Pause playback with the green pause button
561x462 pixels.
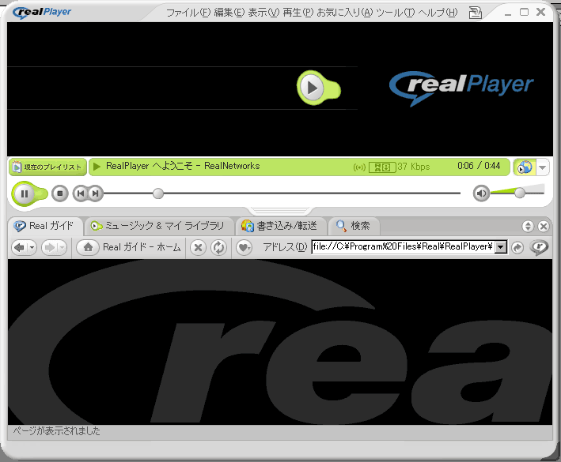click(x=25, y=193)
